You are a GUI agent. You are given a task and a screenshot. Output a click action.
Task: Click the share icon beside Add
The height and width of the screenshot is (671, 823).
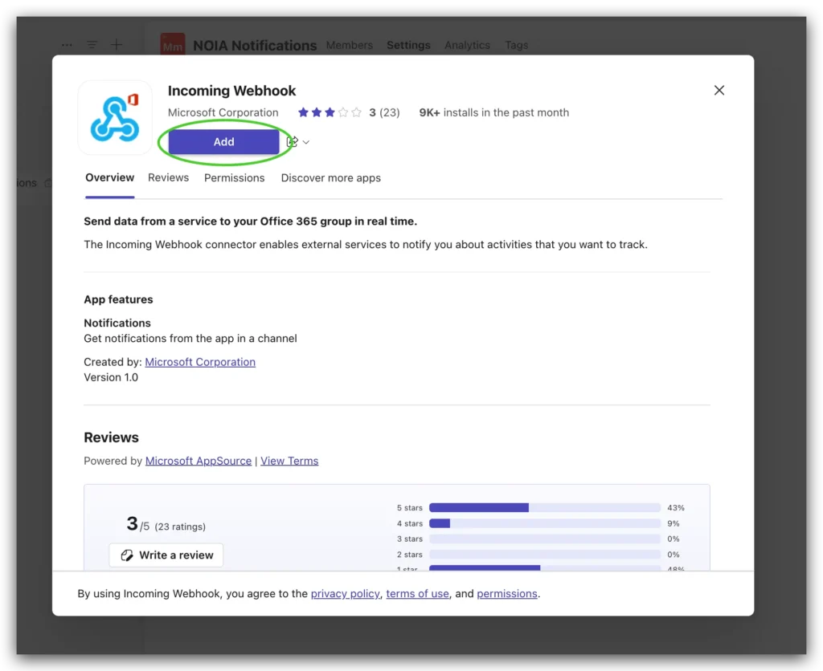pos(293,142)
